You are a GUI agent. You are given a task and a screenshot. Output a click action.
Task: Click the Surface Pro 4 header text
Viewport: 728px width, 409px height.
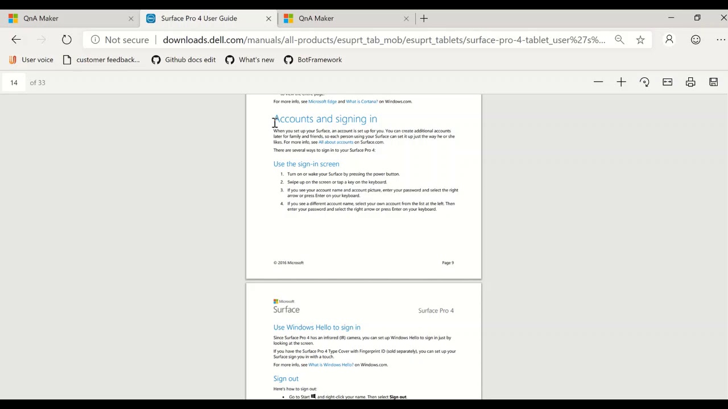pyautogui.click(x=436, y=311)
